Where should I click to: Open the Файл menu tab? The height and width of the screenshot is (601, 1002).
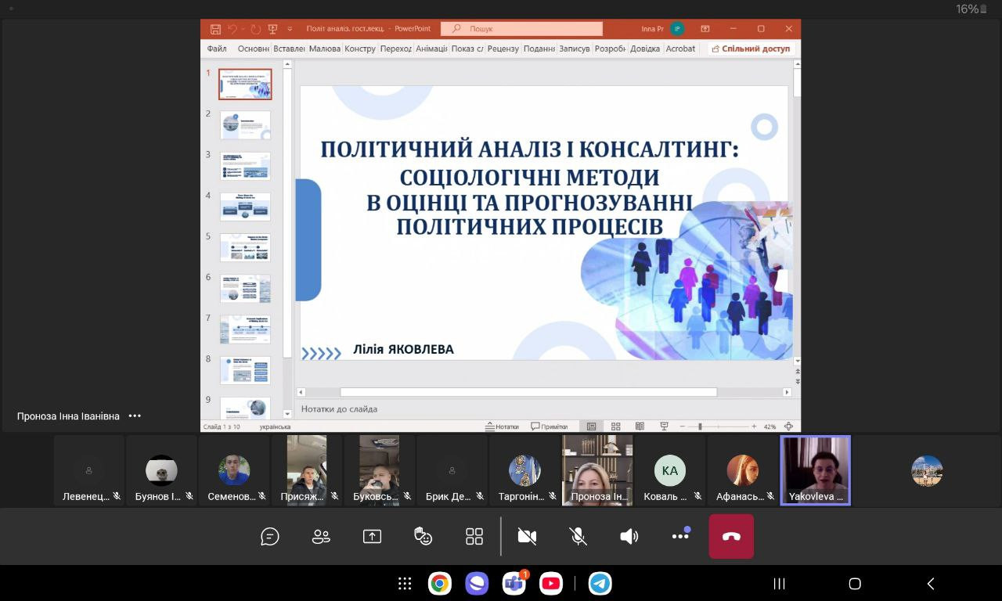(x=217, y=49)
